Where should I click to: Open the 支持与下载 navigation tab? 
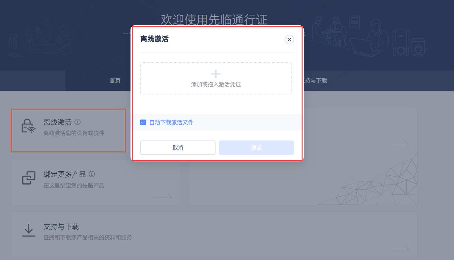point(314,81)
